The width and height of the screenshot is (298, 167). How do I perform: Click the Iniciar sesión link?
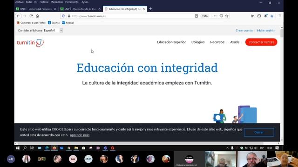265,31
